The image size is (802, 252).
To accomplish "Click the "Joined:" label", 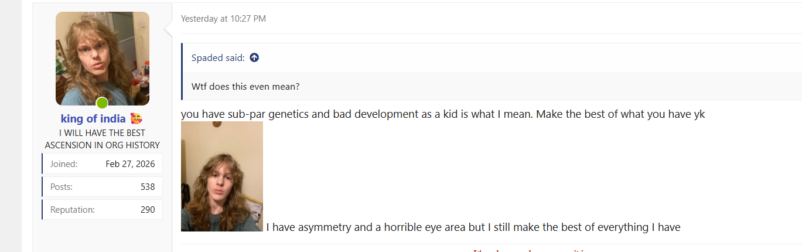I will tap(64, 164).
